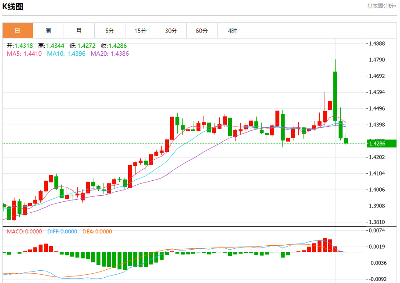Click the 1.4104 price axis label
Image resolution: width=400 pixels, height=283 pixels.
point(377,173)
